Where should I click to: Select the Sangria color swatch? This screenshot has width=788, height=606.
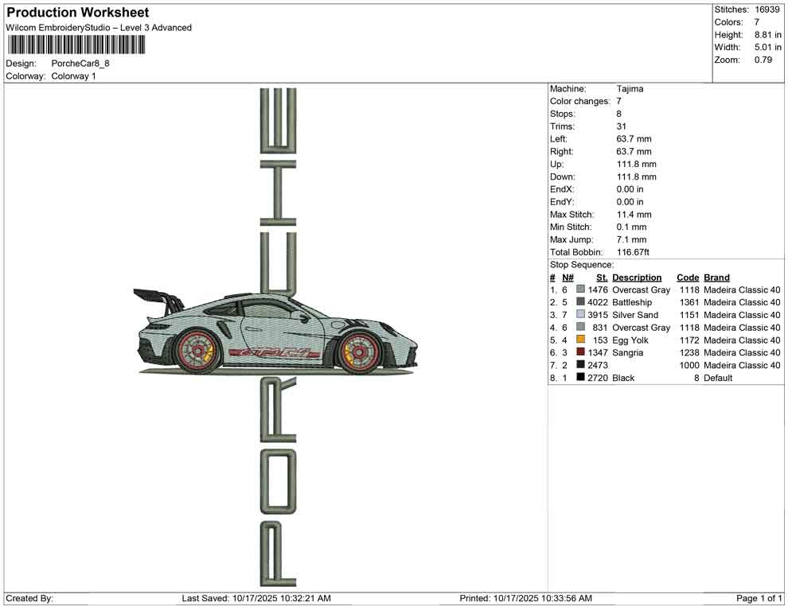point(580,353)
